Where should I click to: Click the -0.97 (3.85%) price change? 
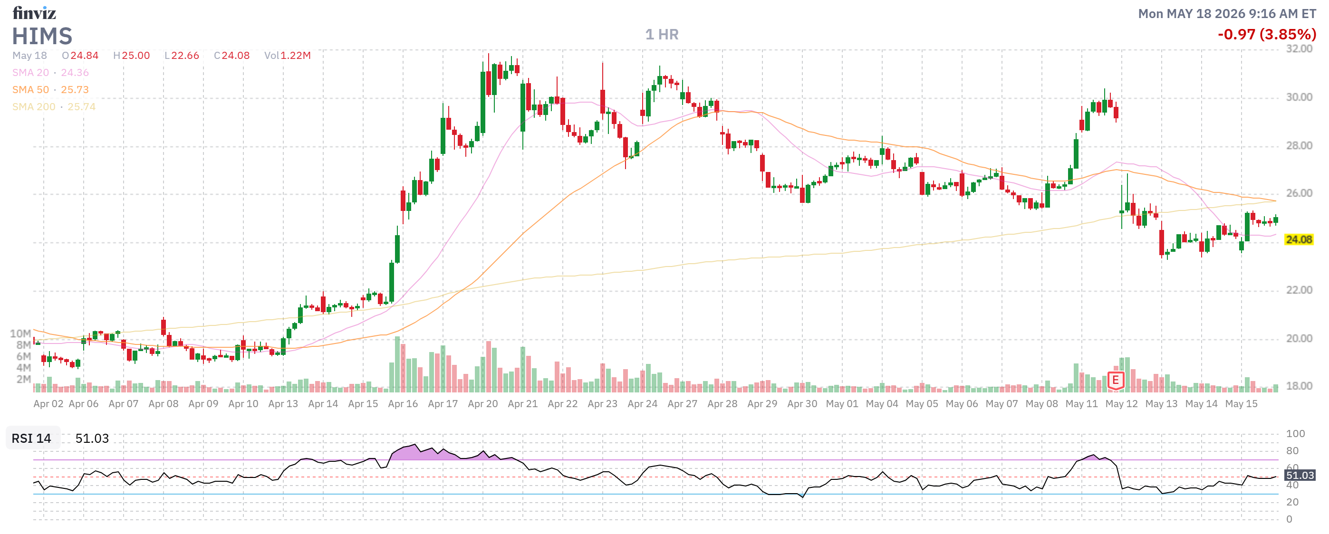click(1267, 34)
